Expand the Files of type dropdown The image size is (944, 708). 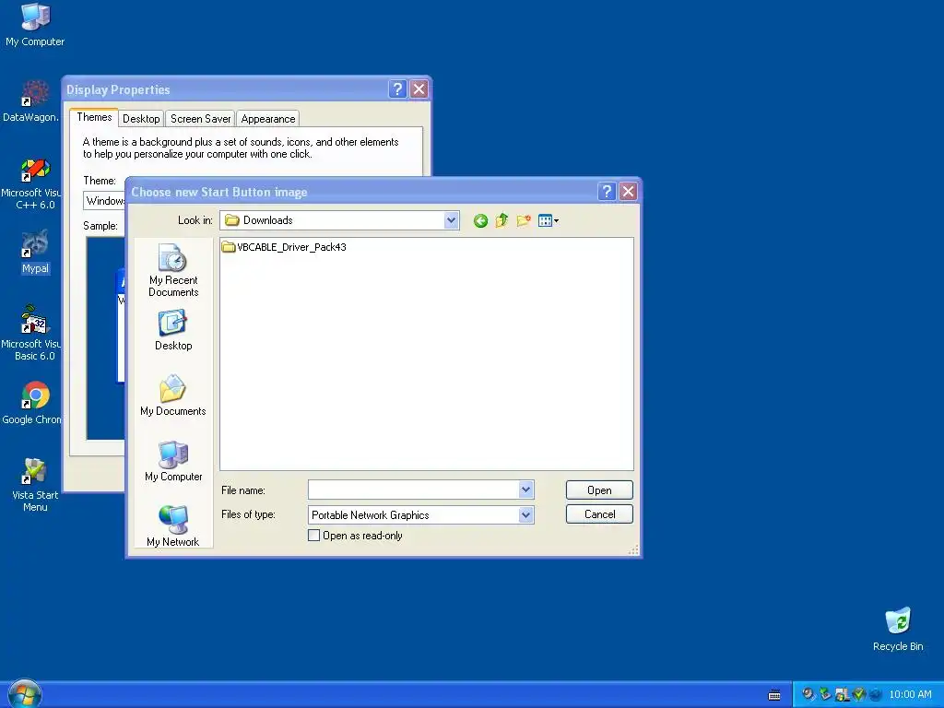click(525, 514)
